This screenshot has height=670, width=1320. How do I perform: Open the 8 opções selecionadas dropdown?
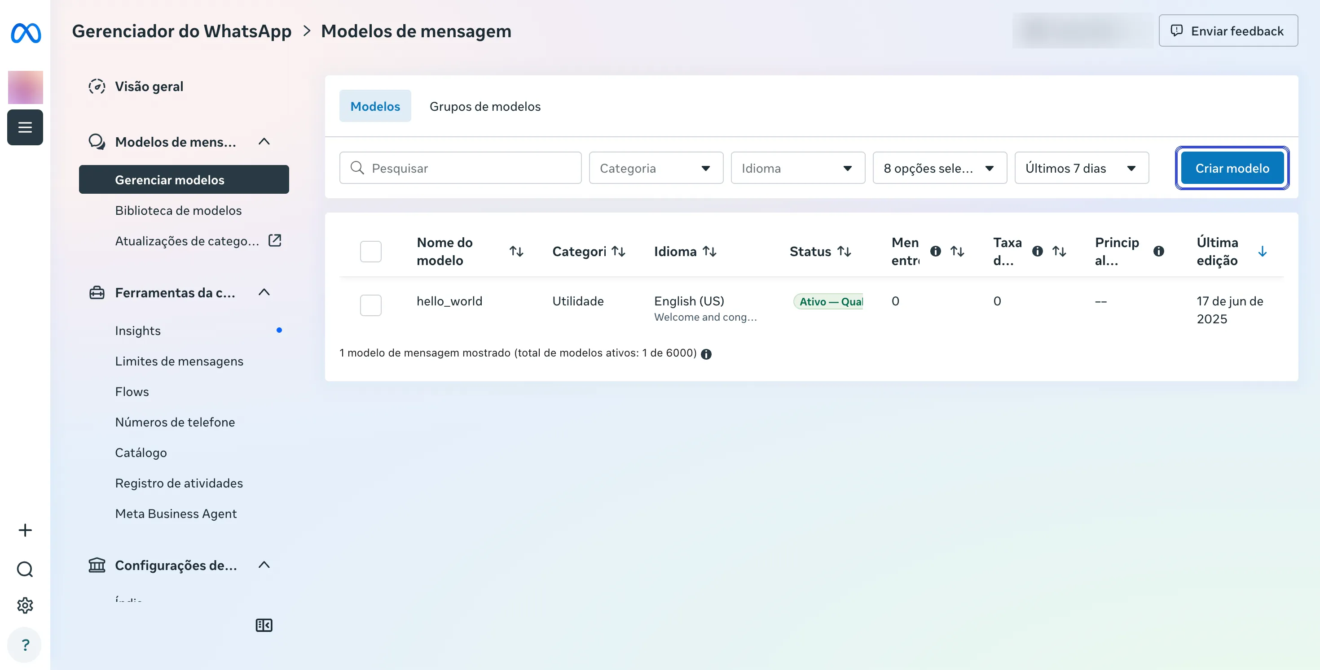point(940,168)
